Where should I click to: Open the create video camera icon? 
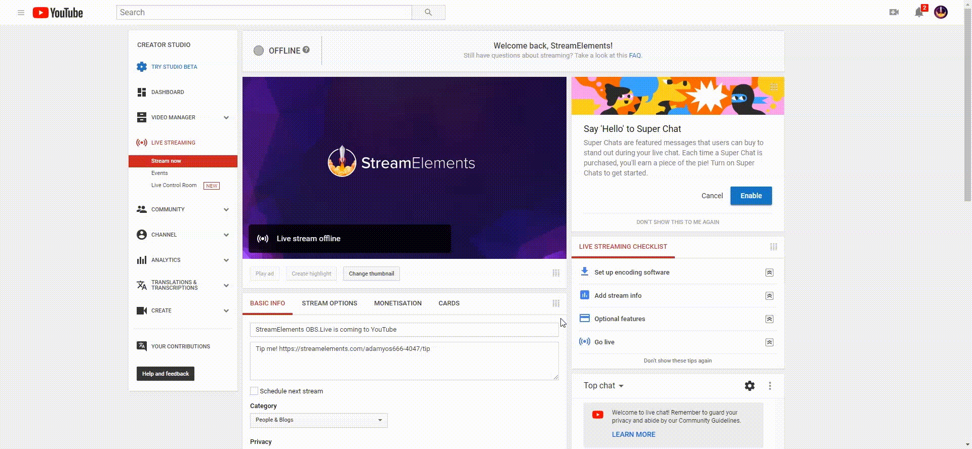click(894, 12)
